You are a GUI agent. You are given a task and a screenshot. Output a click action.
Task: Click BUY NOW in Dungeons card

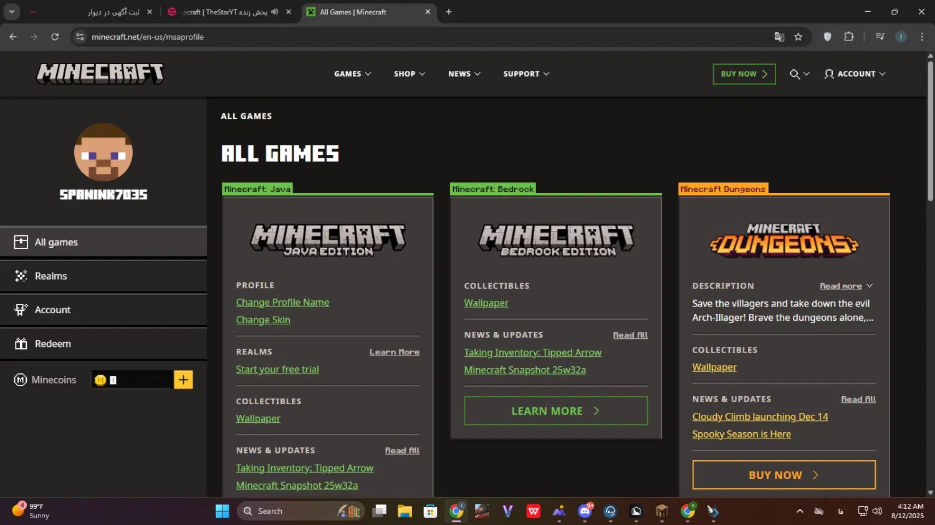click(784, 475)
